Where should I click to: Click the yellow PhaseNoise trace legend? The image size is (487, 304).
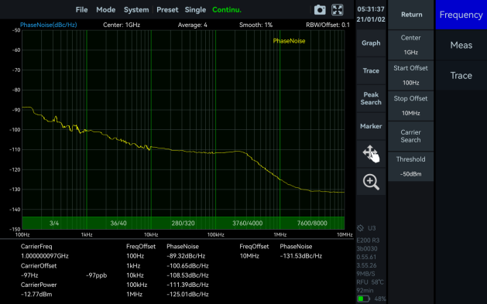pos(289,41)
